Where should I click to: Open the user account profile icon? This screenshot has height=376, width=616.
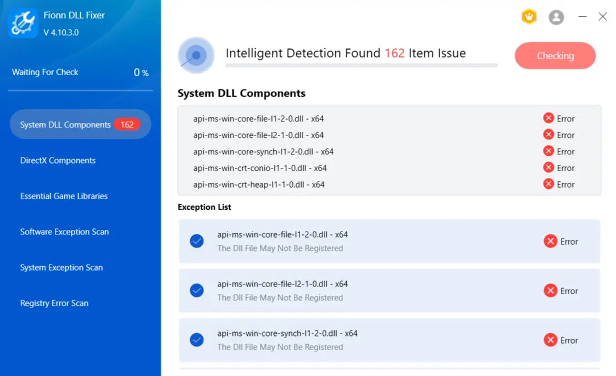556,17
